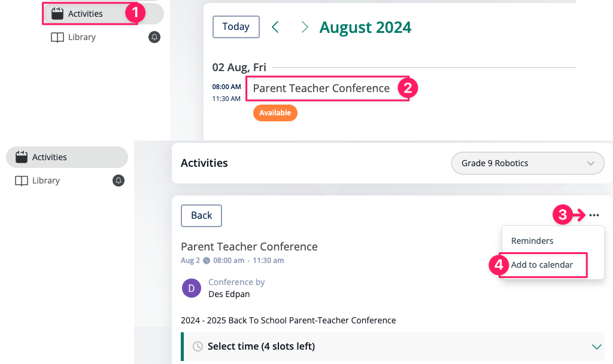Choose Reminders from the popup menu
Image resolution: width=613 pixels, height=364 pixels.
pyautogui.click(x=532, y=241)
